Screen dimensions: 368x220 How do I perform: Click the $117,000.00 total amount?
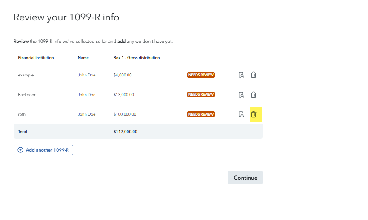pyautogui.click(x=126, y=132)
